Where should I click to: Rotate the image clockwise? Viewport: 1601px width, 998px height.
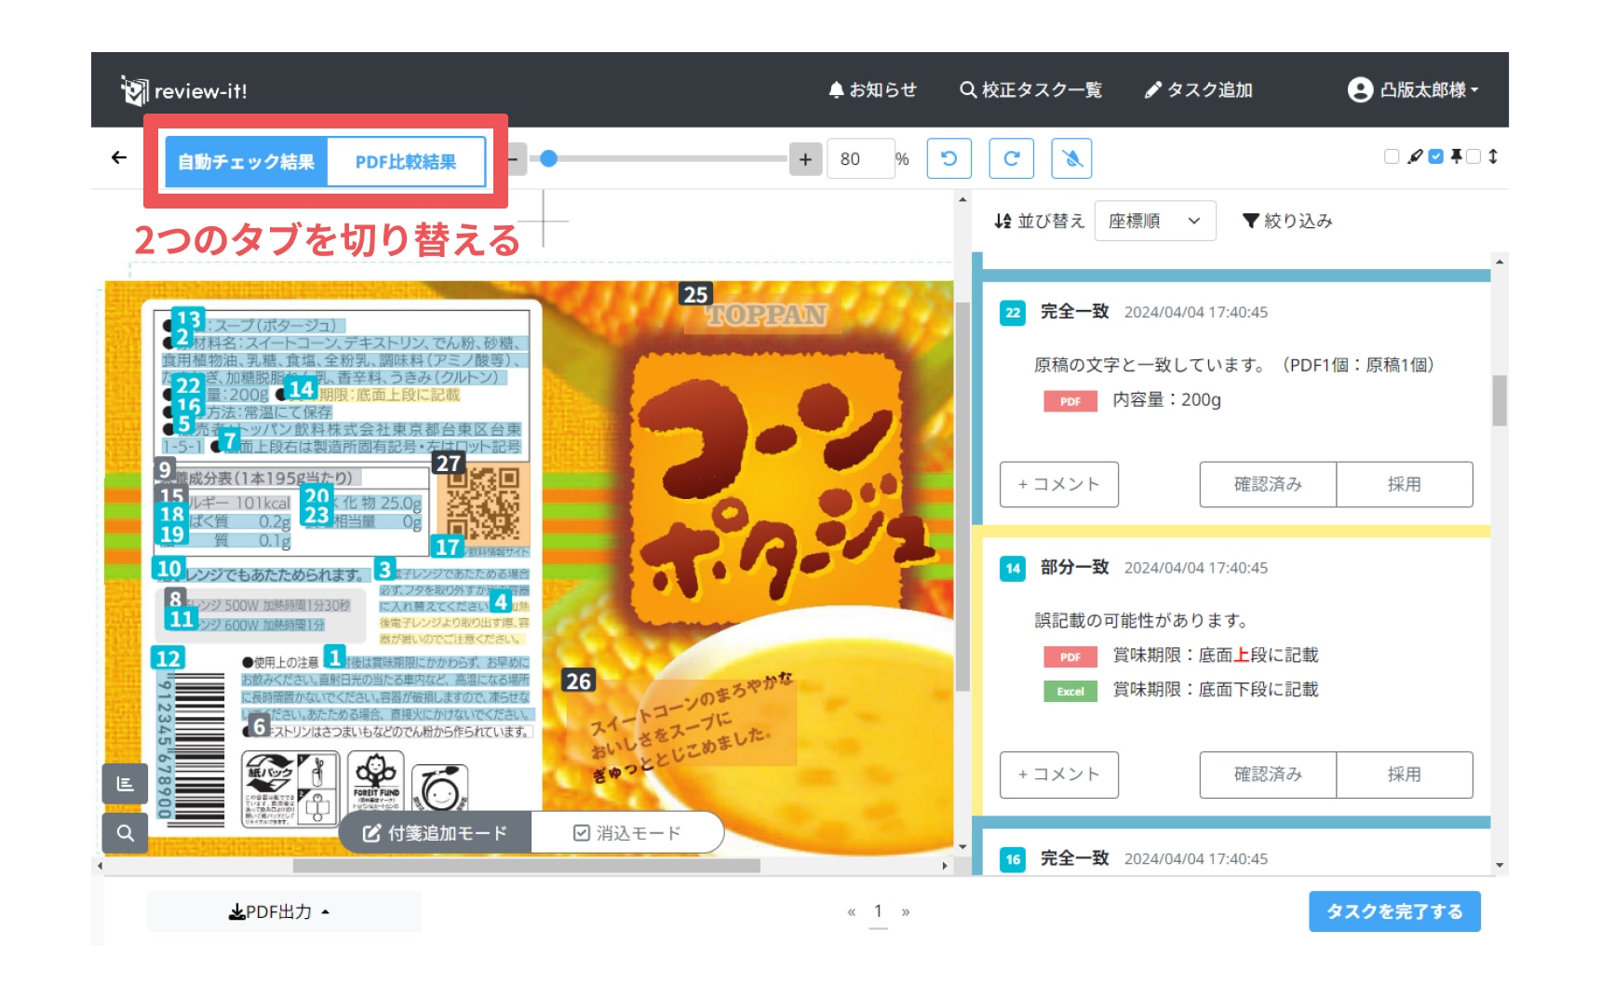tap(1011, 158)
